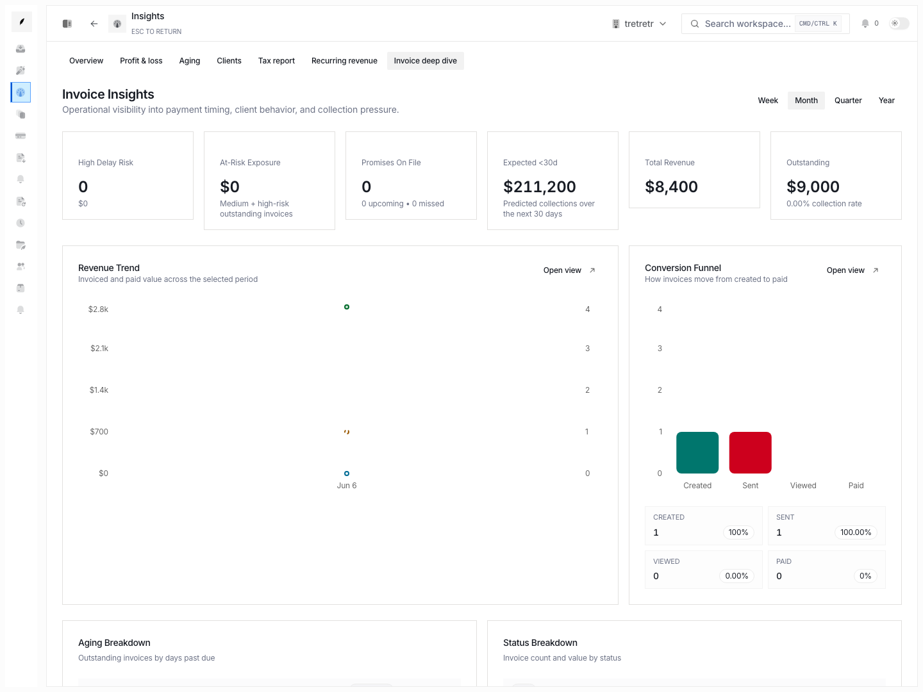Image resolution: width=923 pixels, height=692 pixels.
Task: Open view for Conversion Funnel chart
Action: (x=852, y=270)
